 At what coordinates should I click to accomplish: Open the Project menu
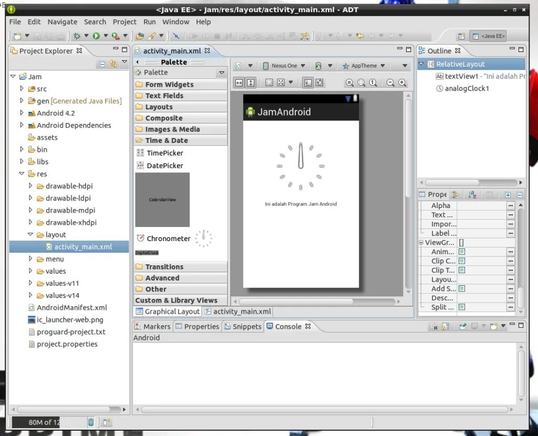[125, 22]
